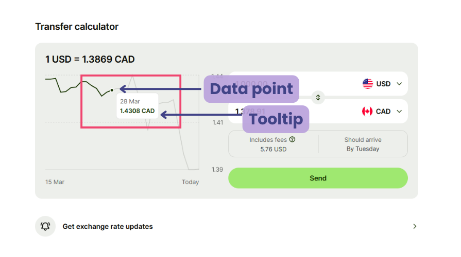Click the Includes fees label

[268, 140]
